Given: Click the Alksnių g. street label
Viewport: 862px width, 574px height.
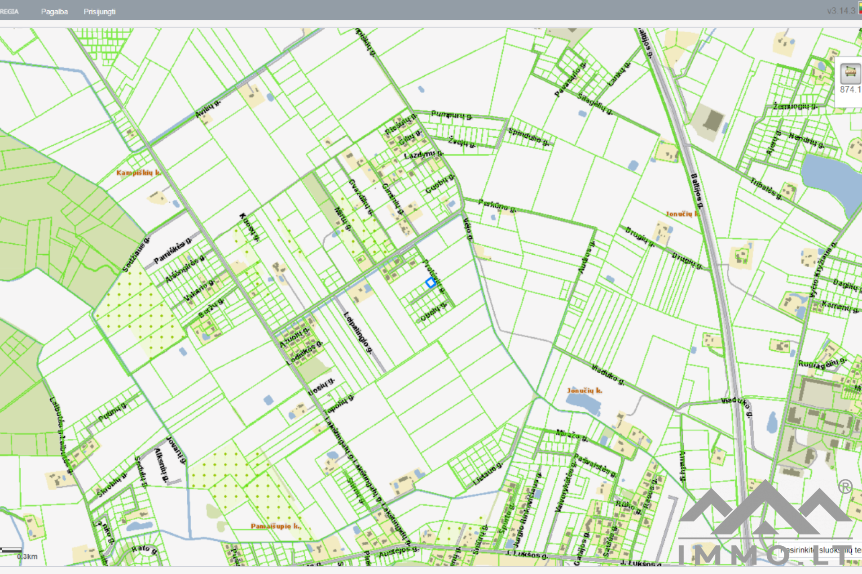Looking at the screenshot, I should coord(161,465).
